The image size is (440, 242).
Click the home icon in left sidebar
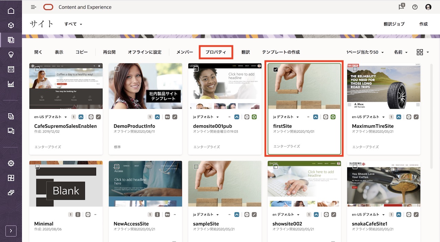tap(11, 11)
